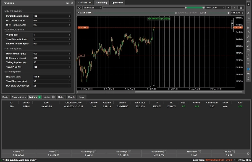Open the History tab

pos(61,97)
